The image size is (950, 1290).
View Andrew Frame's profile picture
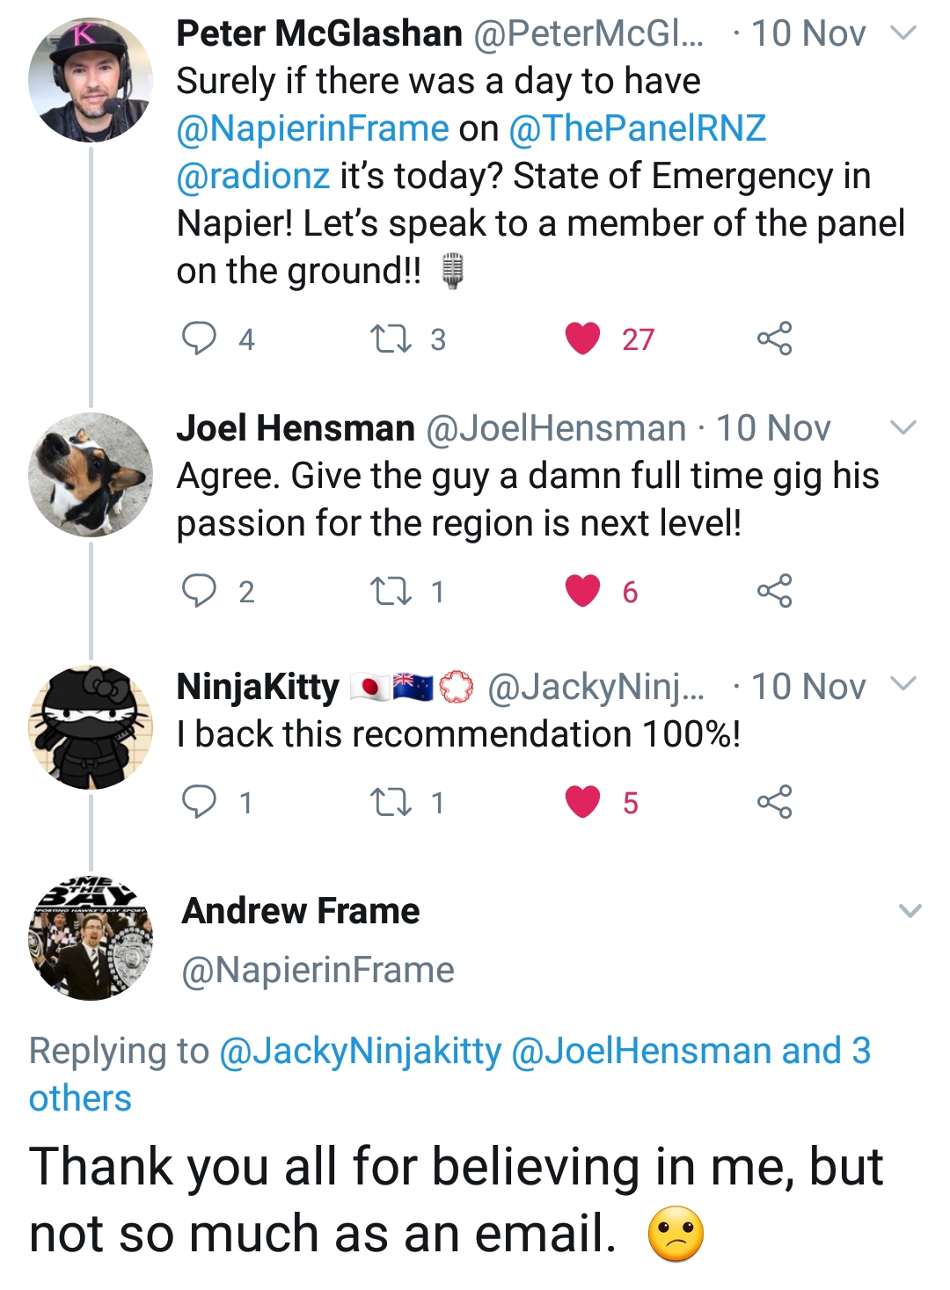(91, 939)
